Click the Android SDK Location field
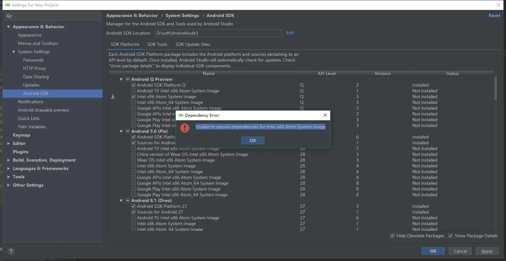The image size is (506, 261). coord(218,33)
